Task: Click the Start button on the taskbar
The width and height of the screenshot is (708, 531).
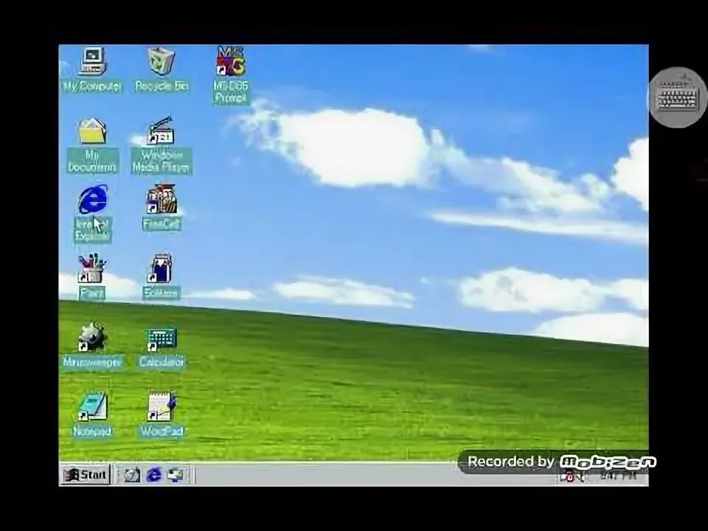Action: coord(86,475)
